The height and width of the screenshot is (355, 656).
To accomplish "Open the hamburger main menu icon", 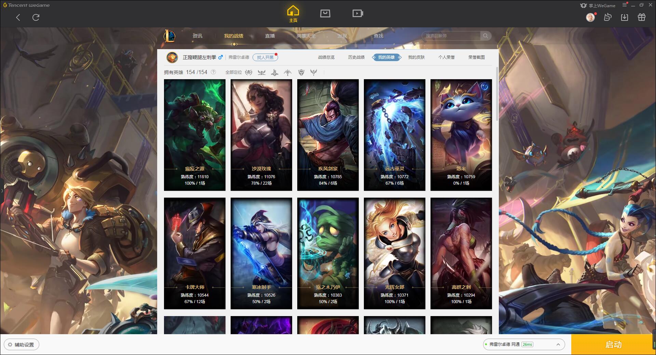I will 625,5.
